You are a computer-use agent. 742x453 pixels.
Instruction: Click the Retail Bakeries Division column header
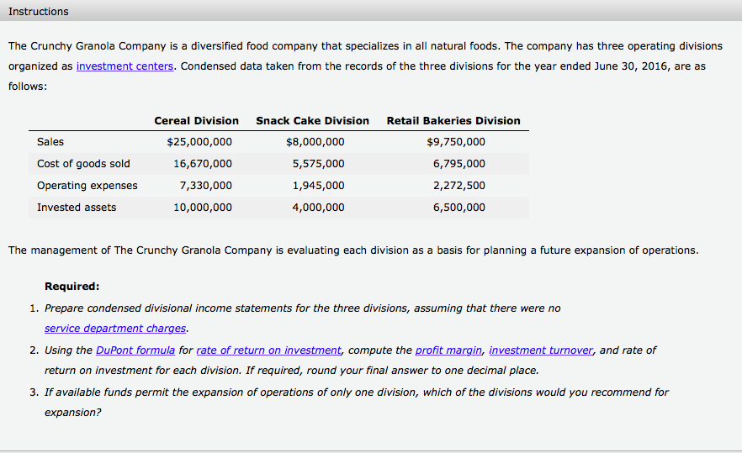click(x=453, y=120)
